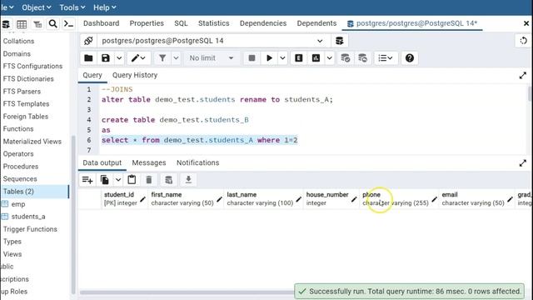Expand the Explain options dropdown arrow
This screenshot has height=300, width=533.
pyautogui.click(x=330, y=58)
